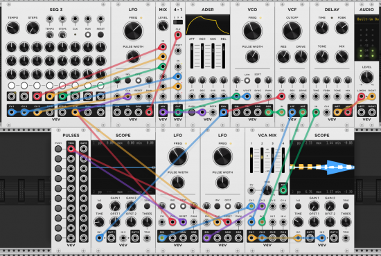Image resolution: width=381 pixels, height=256 pixels.
Task: Click the AUDIO LEFT output port
Action: (362, 112)
